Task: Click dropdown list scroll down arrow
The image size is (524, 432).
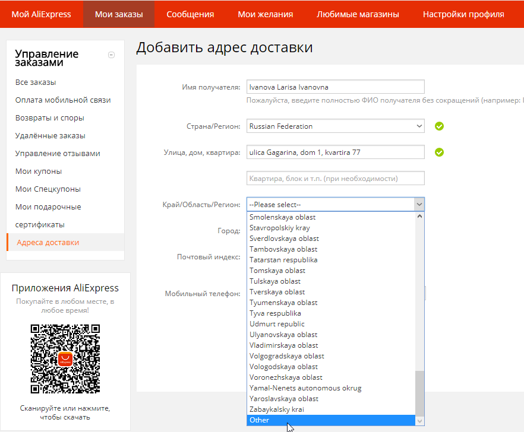Action: click(x=419, y=421)
